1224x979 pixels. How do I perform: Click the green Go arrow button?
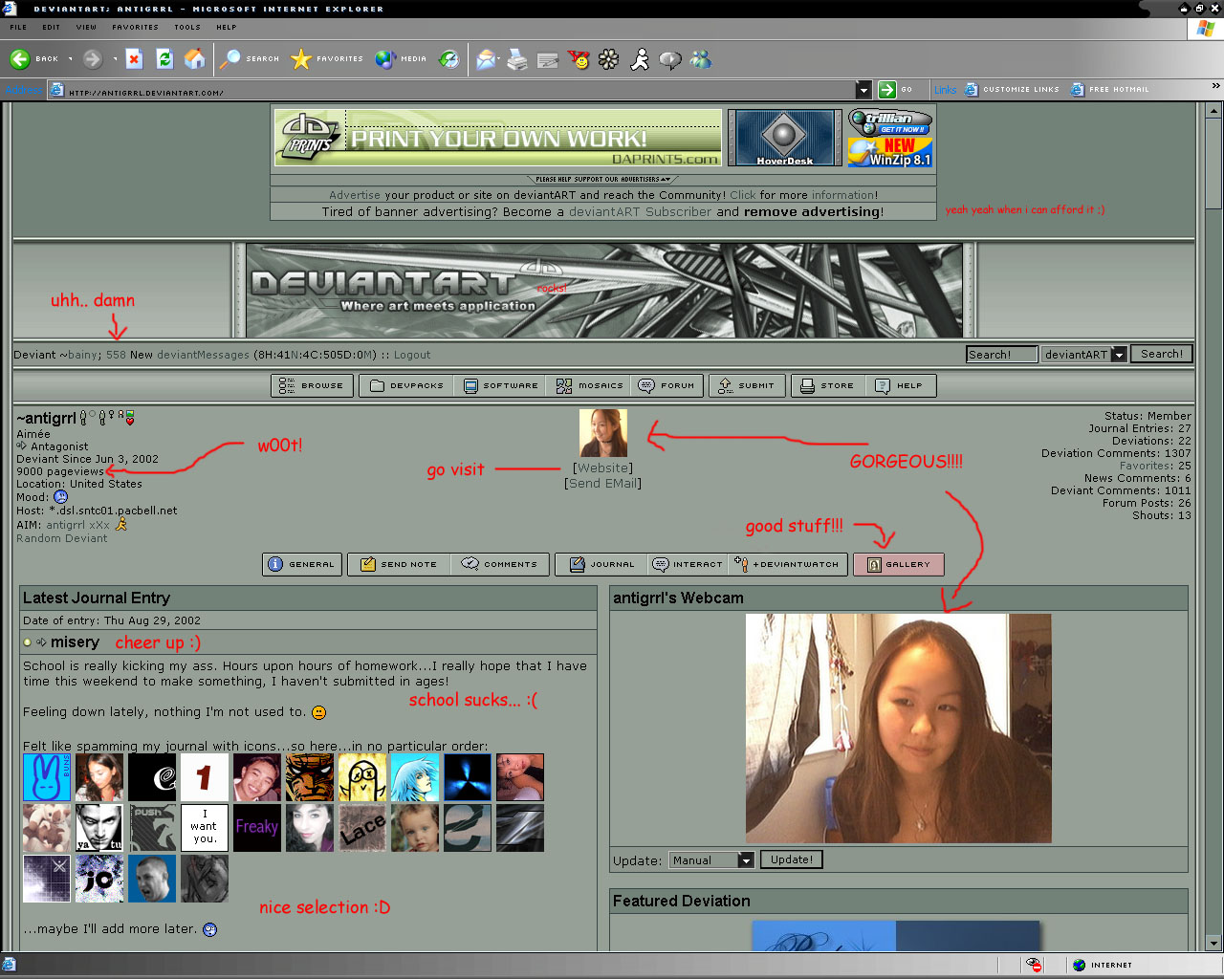tap(887, 89)
